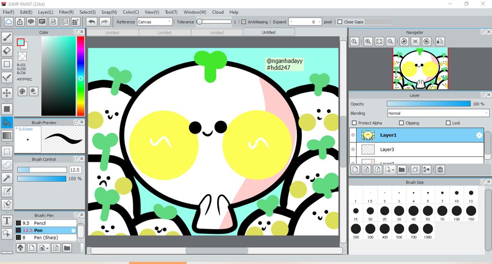The height and width of the screenshot is (264, 492).
Task: Open the Layer menu
Action: click(46, 12)
